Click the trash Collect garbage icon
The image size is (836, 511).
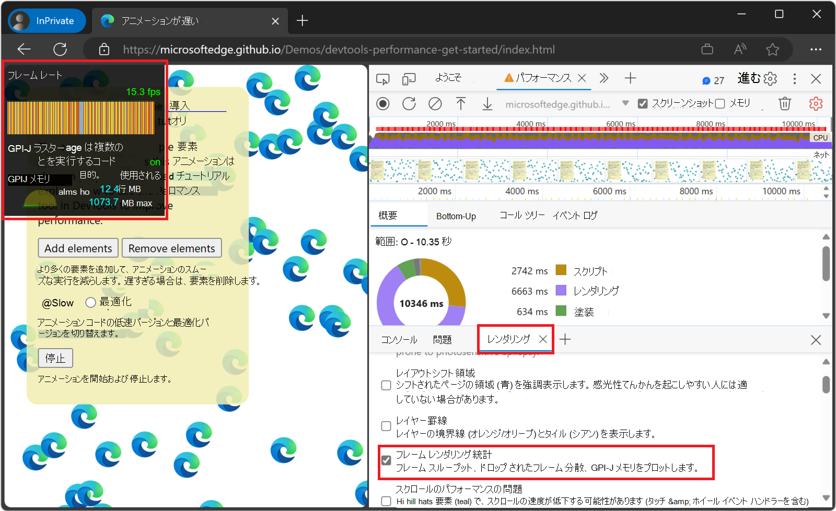coord(785,104)
